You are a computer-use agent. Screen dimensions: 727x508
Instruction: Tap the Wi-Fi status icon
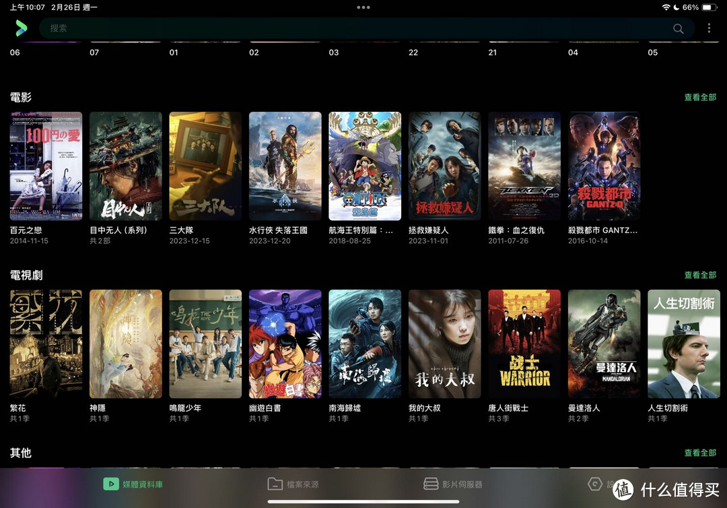(666, 7)
